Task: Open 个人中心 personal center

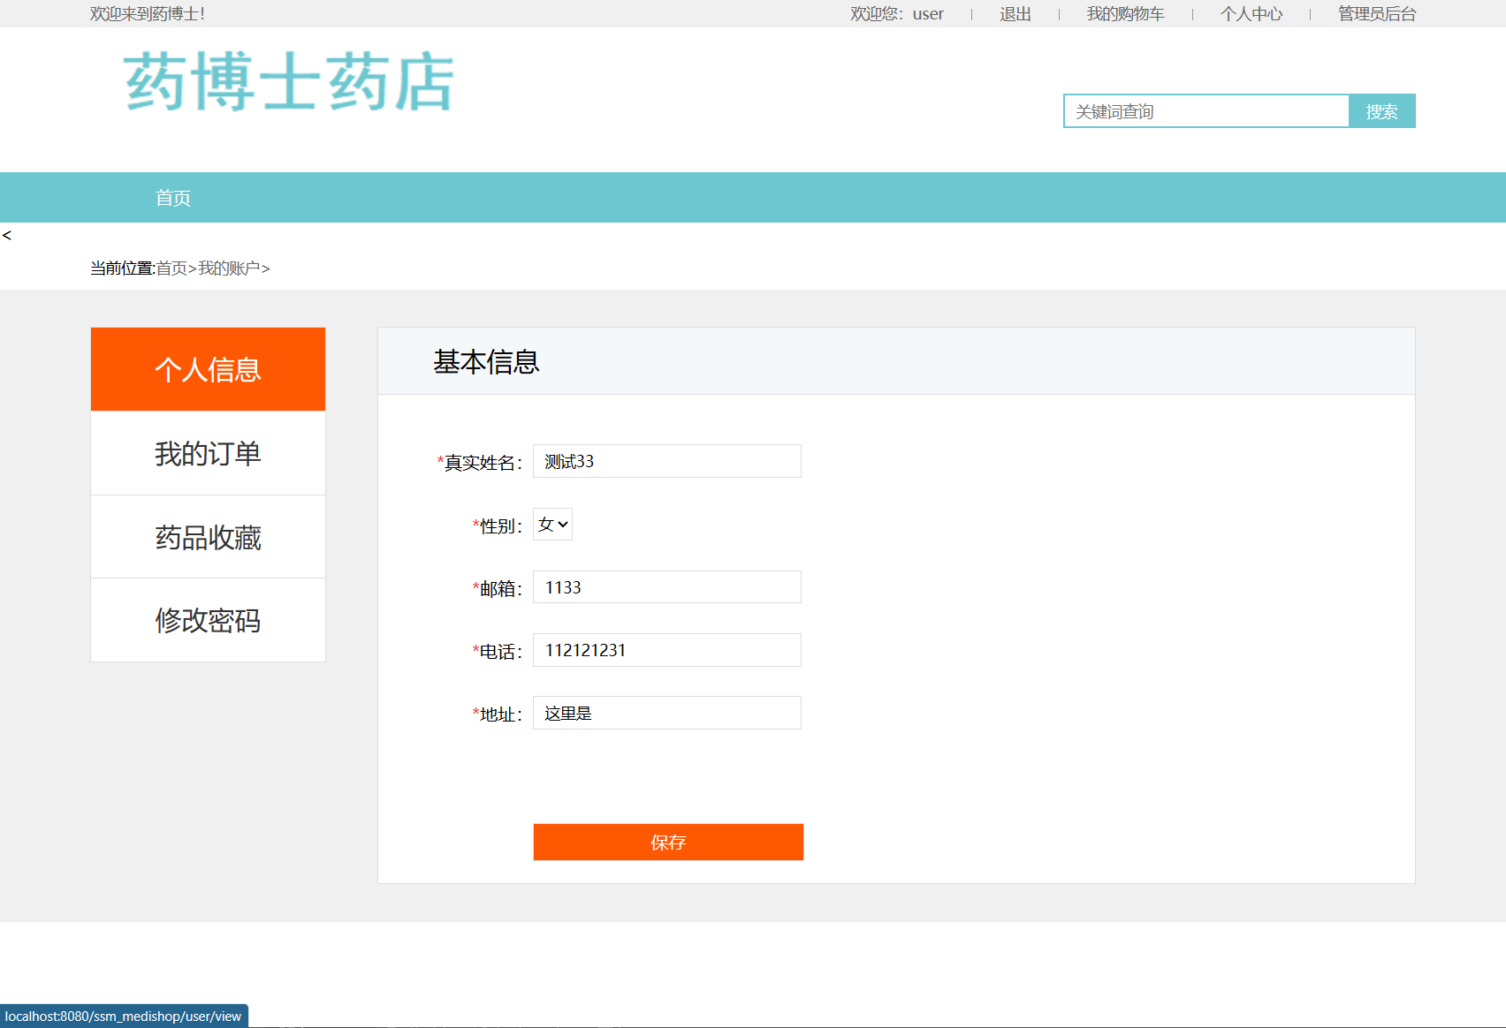Action: point(1251,13)
